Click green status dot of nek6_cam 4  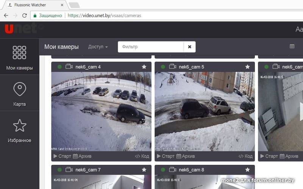[59, 67]
